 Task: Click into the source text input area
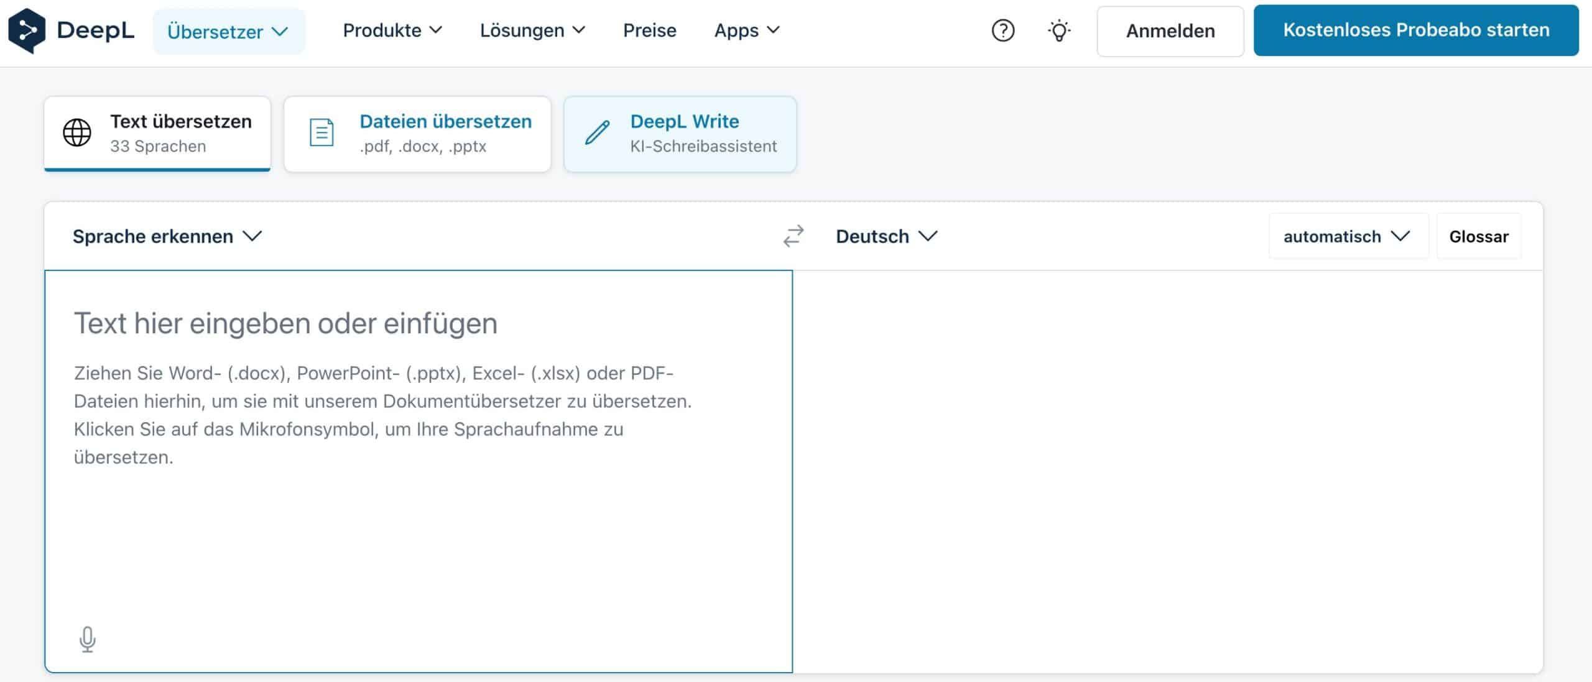[419, 471]
